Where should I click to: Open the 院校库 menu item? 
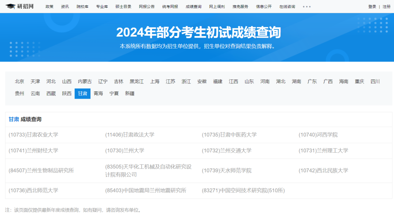(x=82, y=7)
